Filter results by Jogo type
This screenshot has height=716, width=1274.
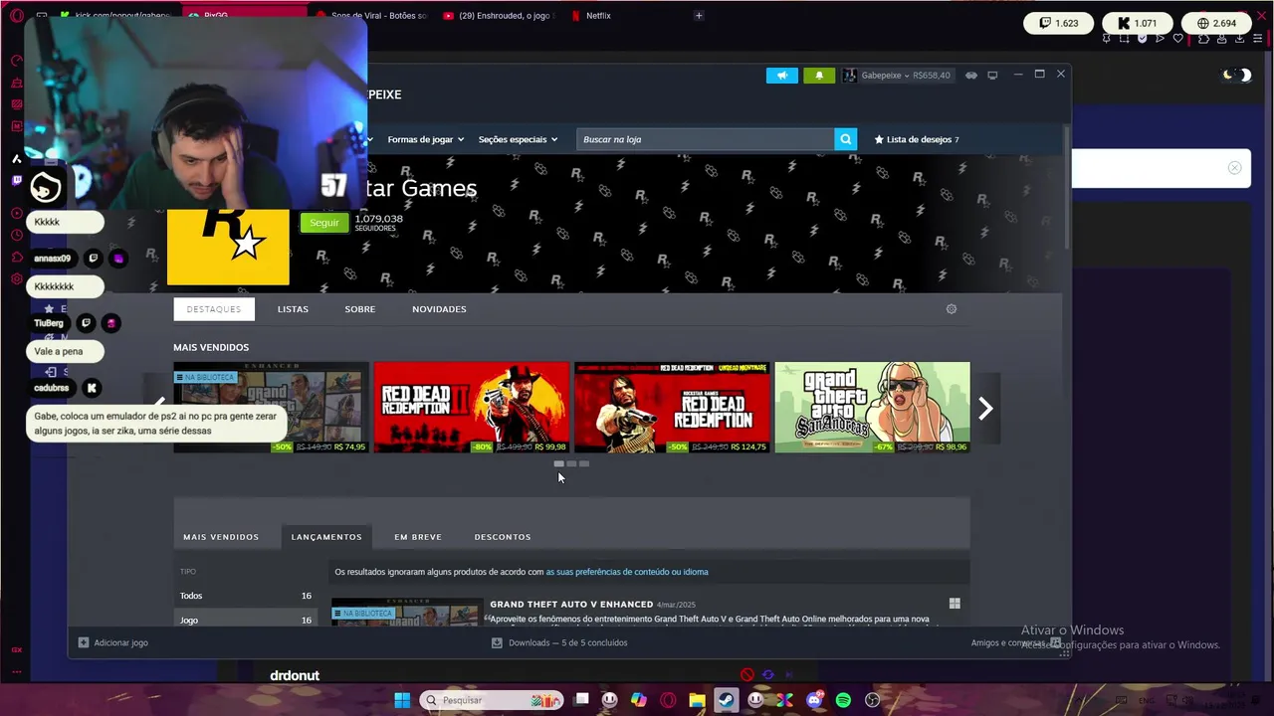coord(247,620)
